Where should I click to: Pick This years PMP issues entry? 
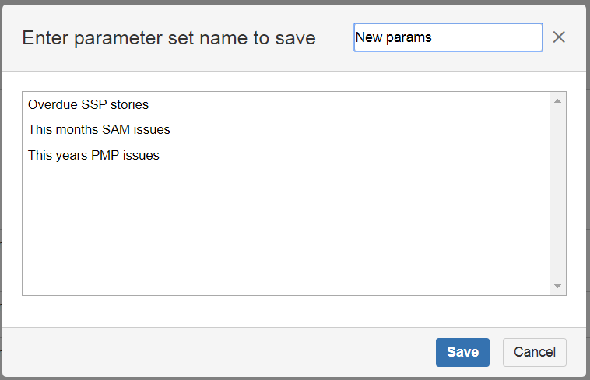(x=93, y=156)
